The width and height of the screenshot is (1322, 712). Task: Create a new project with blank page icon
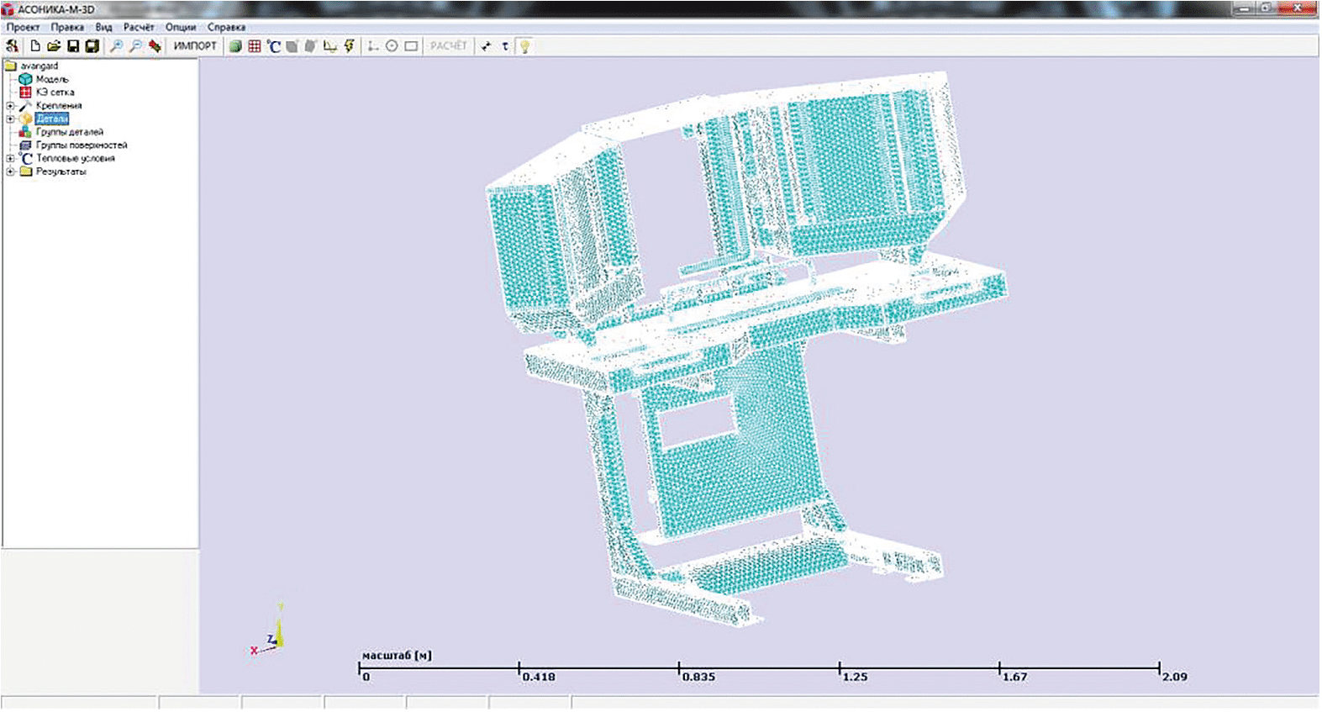point(35,46)
